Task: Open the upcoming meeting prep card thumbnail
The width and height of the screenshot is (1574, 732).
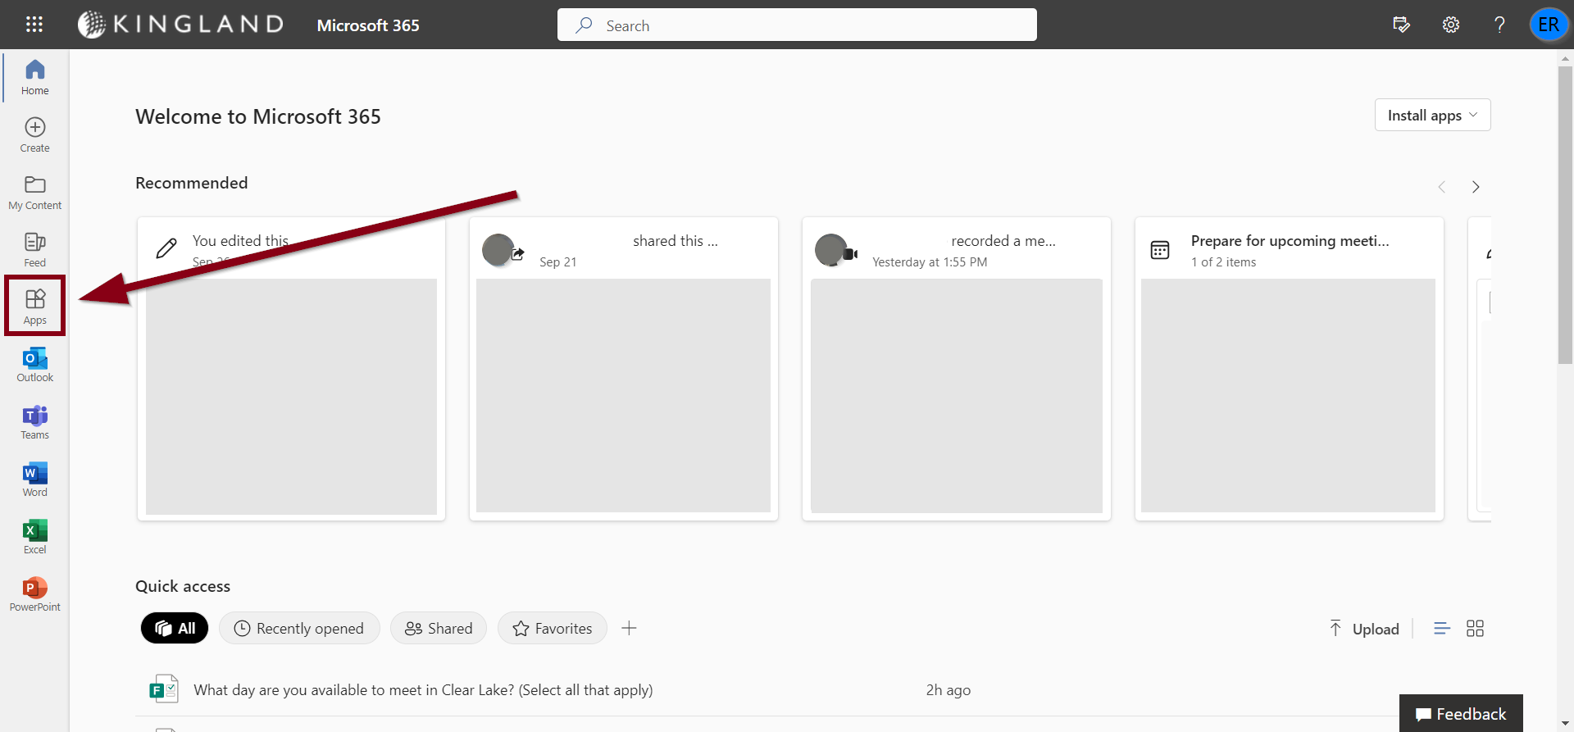Action: 1288,396
